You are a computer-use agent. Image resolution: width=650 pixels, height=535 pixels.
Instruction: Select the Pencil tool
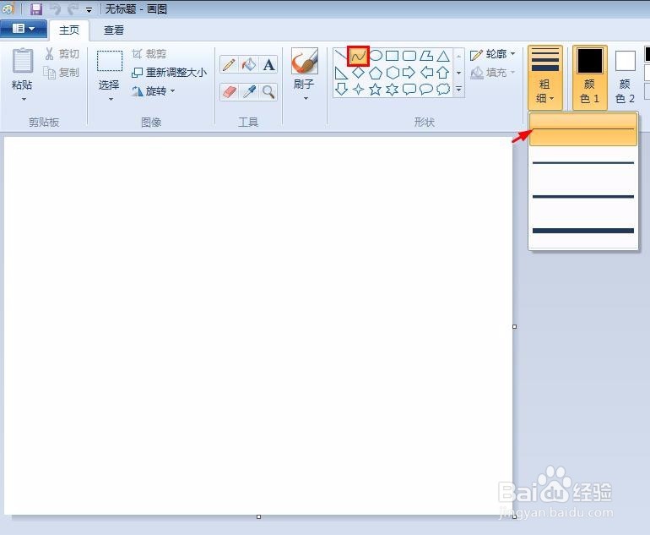coord(229,65)
